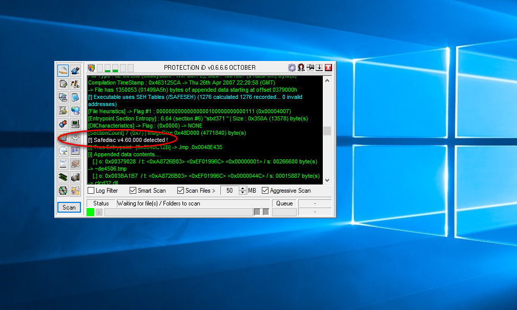Click the download arrow title bar icon
This screenshot has width=517, height=310.
tap(319, 68)
